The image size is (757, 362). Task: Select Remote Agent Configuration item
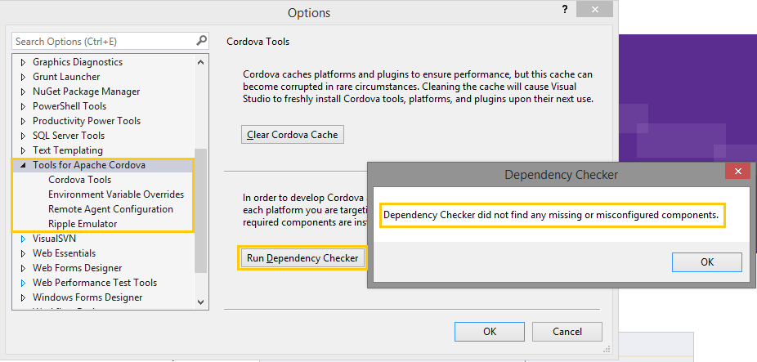tap(110, 209)
